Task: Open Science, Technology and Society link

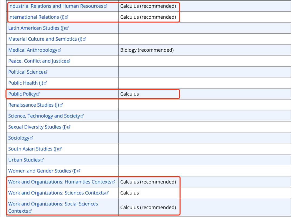Action: click(44, 116)
